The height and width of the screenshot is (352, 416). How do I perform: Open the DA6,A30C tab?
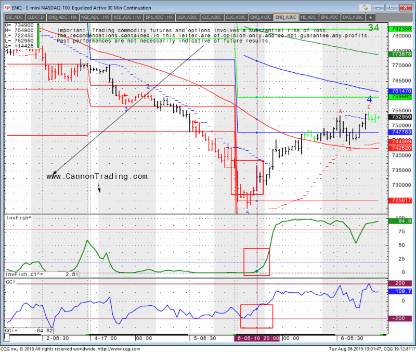coord(353,17)
